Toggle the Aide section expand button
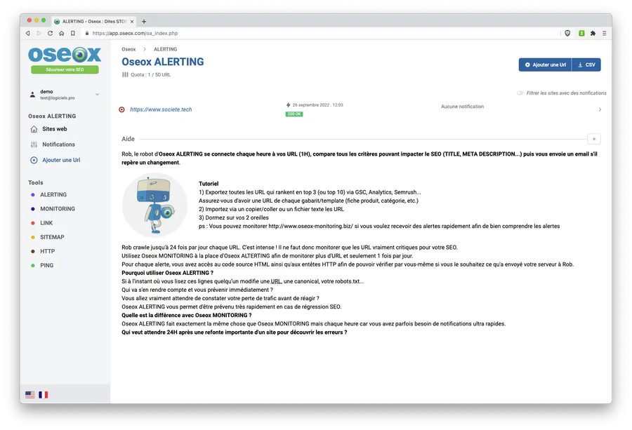This screenshot has width=632, height=430. pos(594,139)
